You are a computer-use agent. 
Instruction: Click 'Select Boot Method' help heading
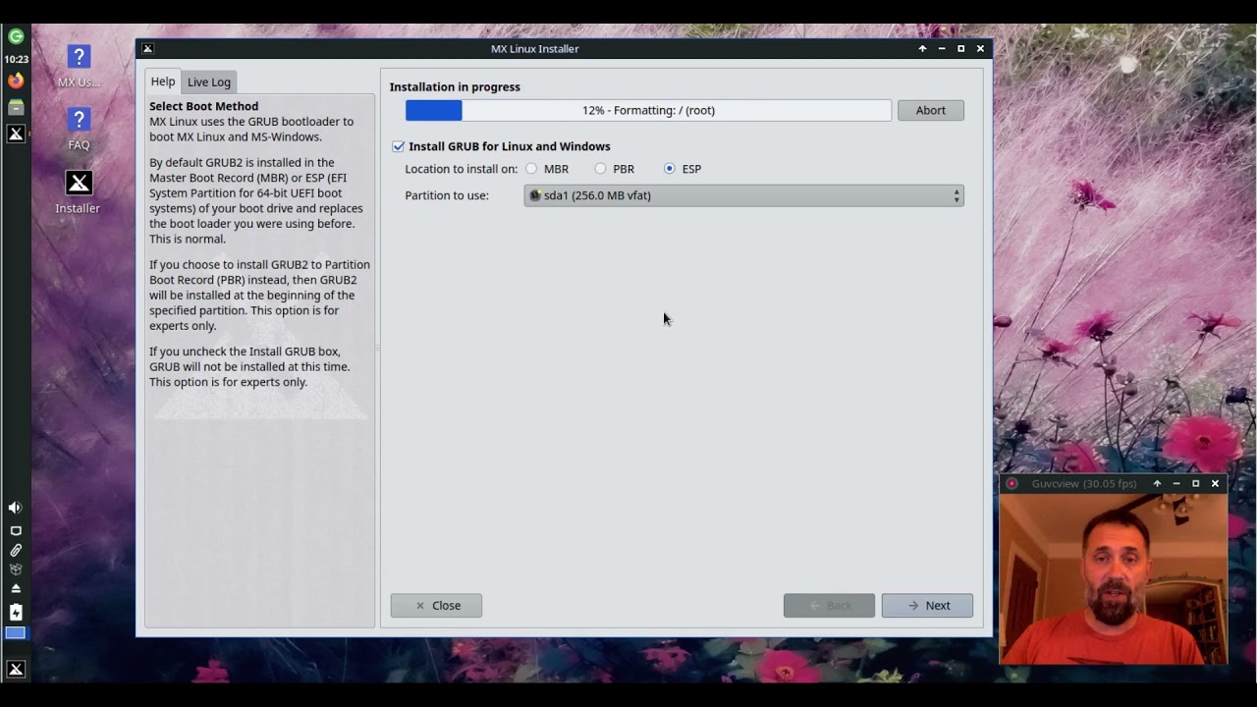pos(204,106)
